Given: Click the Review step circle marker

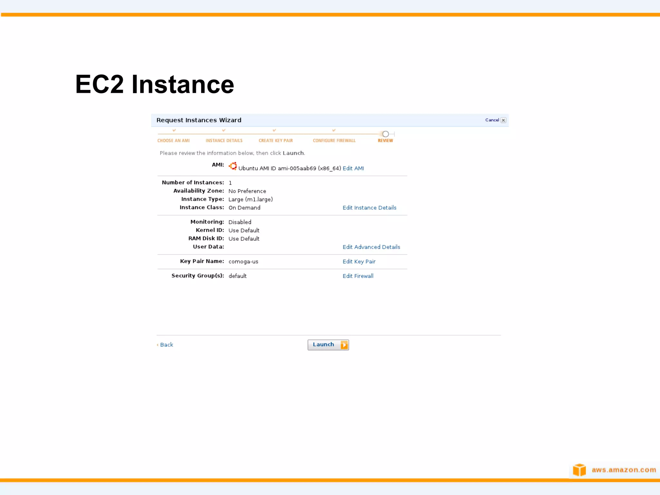Looking at the screenshot, I should point(385,134).
